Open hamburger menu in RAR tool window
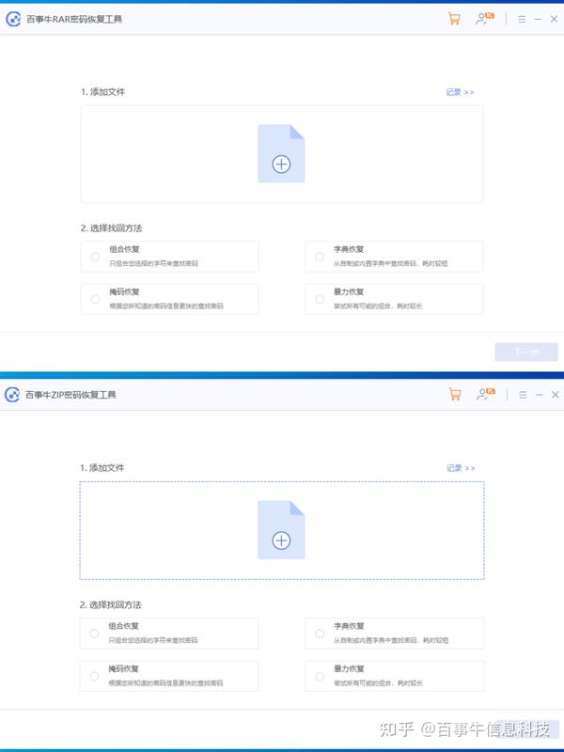 (522, 19)
